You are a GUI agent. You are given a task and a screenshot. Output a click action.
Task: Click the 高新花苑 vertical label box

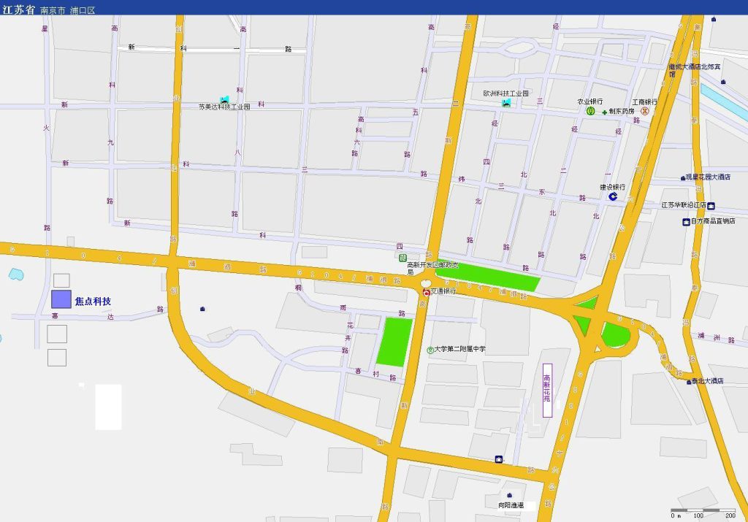click(x=547, y=390)
